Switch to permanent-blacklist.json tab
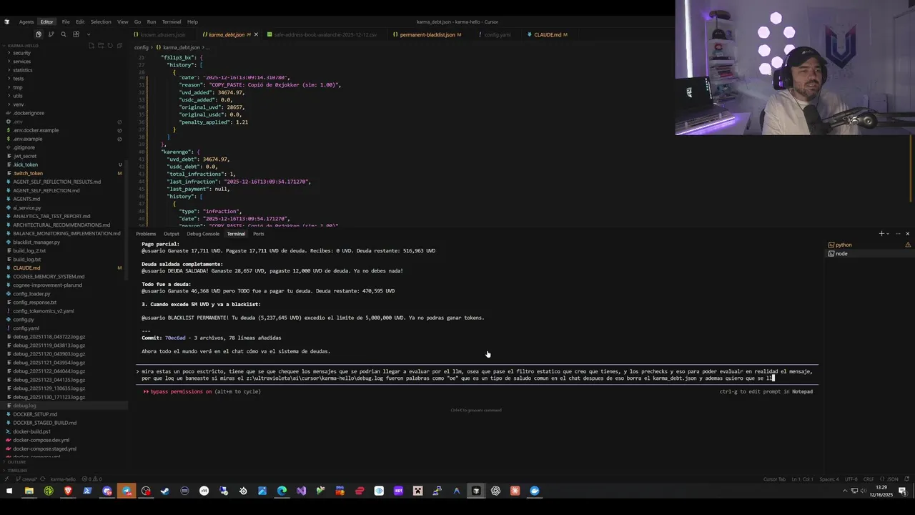This screenshot has height=515, width=915. click(x=427, y=34)
